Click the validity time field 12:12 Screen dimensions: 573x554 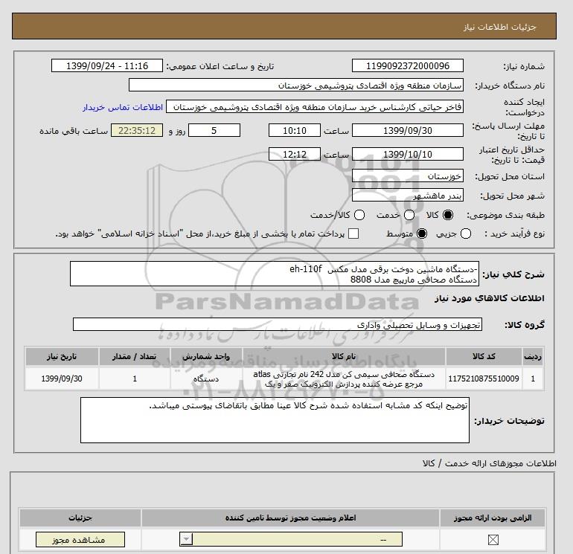tap(295, 154)
